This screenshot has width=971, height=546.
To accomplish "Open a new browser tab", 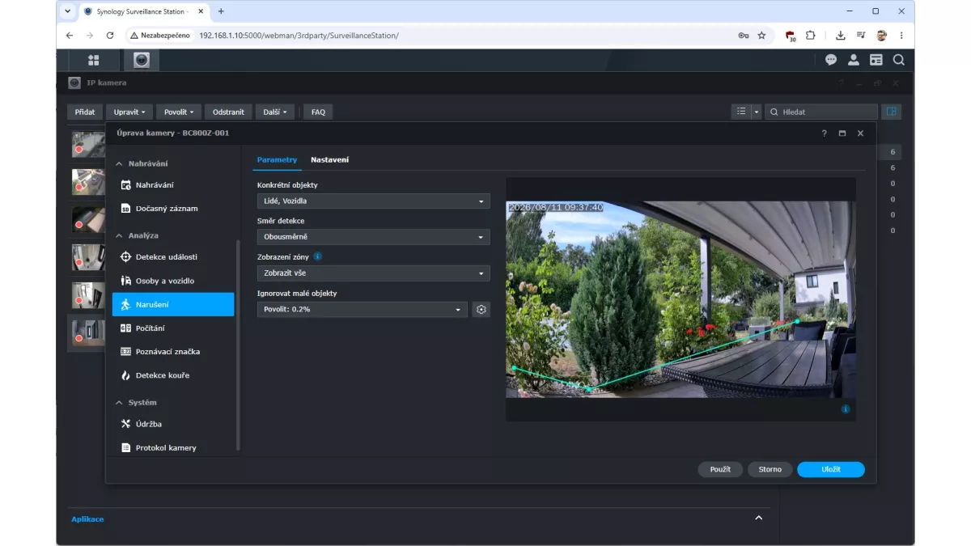I will pos(221,11).
